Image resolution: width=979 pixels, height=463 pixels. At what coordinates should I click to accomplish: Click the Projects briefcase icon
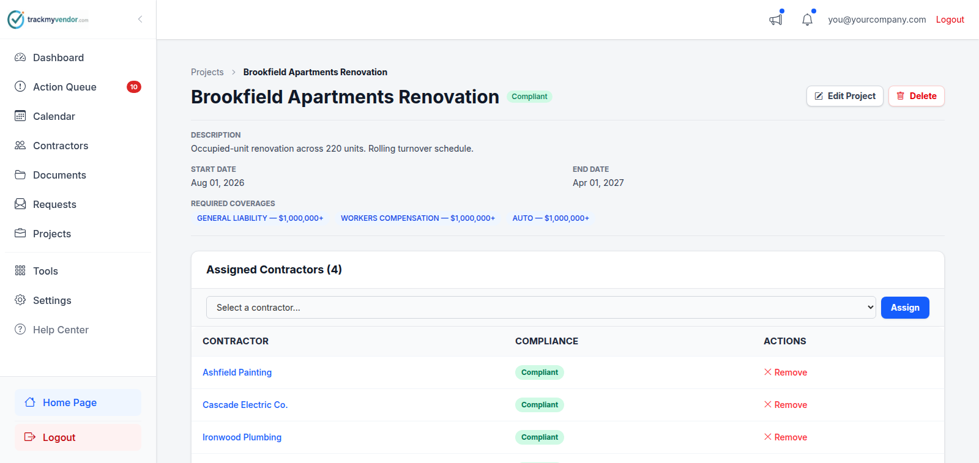pyautogui.click(x=20, y=233)
